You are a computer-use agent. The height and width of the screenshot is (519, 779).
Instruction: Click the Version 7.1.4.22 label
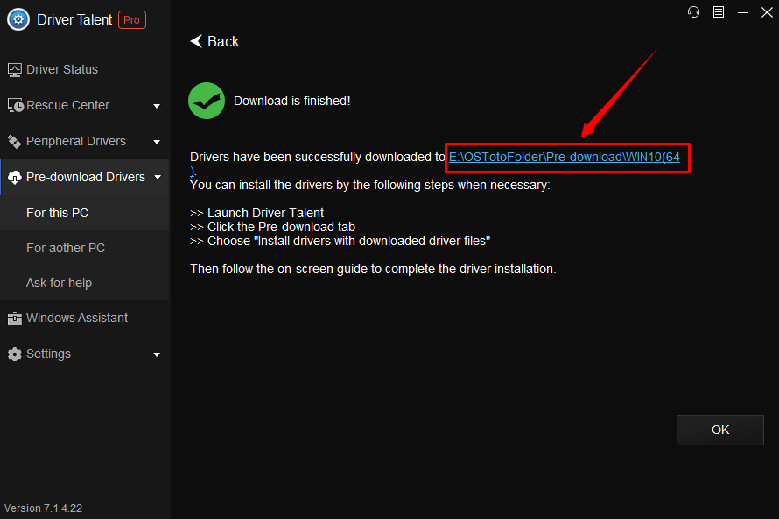tap(43, 508)
